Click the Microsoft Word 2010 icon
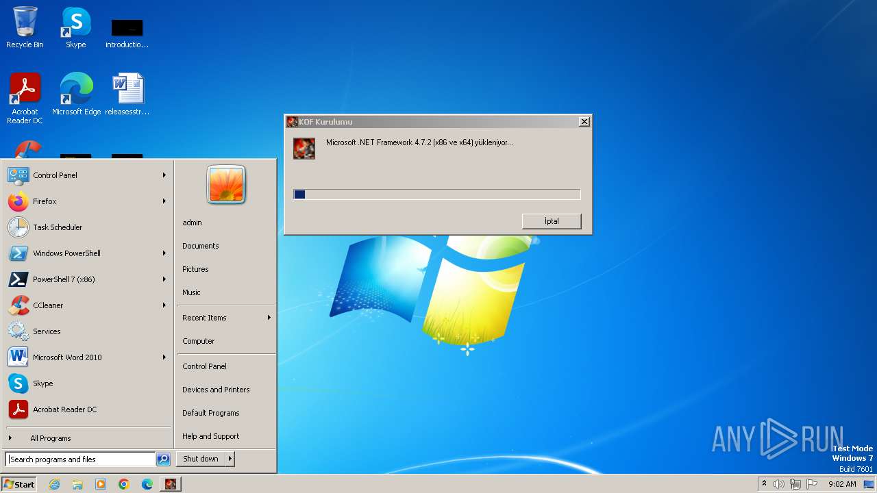This screenshot has width=877, height=493. [x=18, y=357]
